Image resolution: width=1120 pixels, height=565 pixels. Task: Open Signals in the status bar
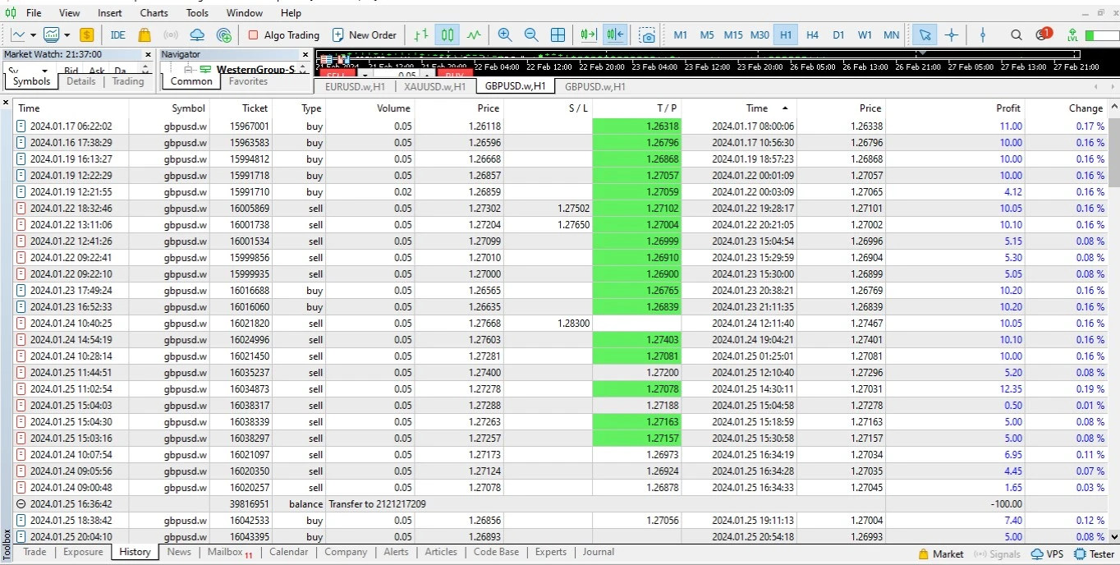click(x=997, y=554)
